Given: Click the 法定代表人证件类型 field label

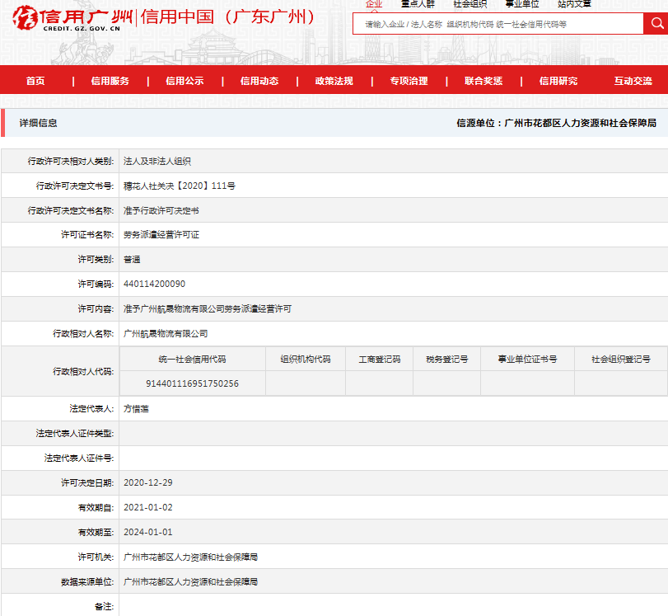Looking at the screenshot, I should pos(75,434).
